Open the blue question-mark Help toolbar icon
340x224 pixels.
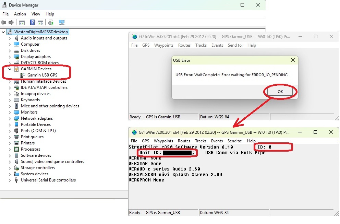click(x=32, y=22)
